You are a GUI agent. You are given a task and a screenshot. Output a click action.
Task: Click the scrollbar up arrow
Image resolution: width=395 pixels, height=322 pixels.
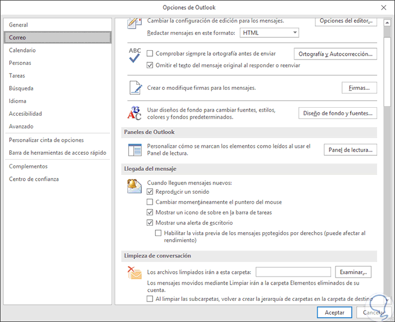click(387, 23)
